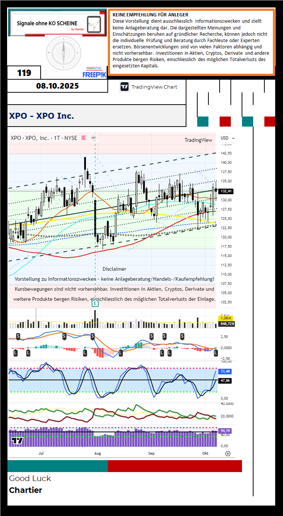The width and height of the screenshot is (283, 516).
Task: Click the current price label 132,41
Action: click(x=226, y=191)
